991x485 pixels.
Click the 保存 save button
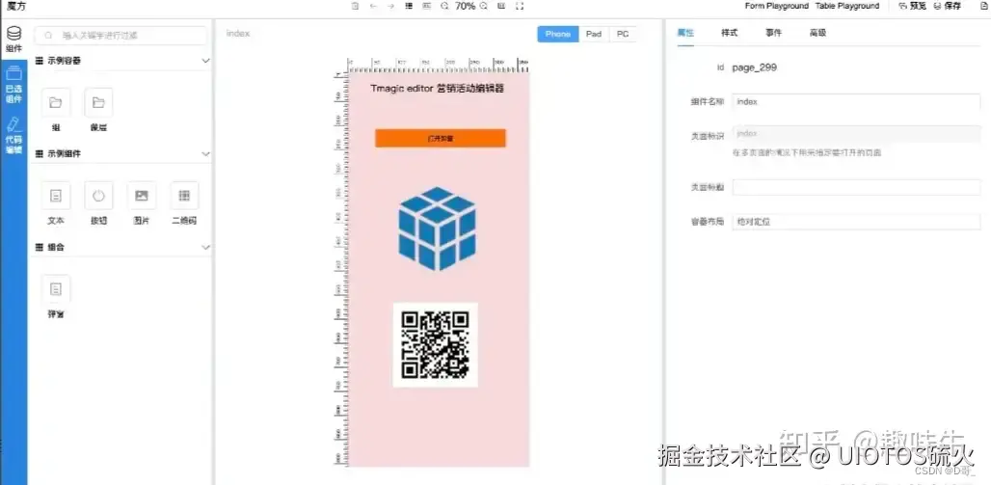pyautogui.click(x=947, y=6)
